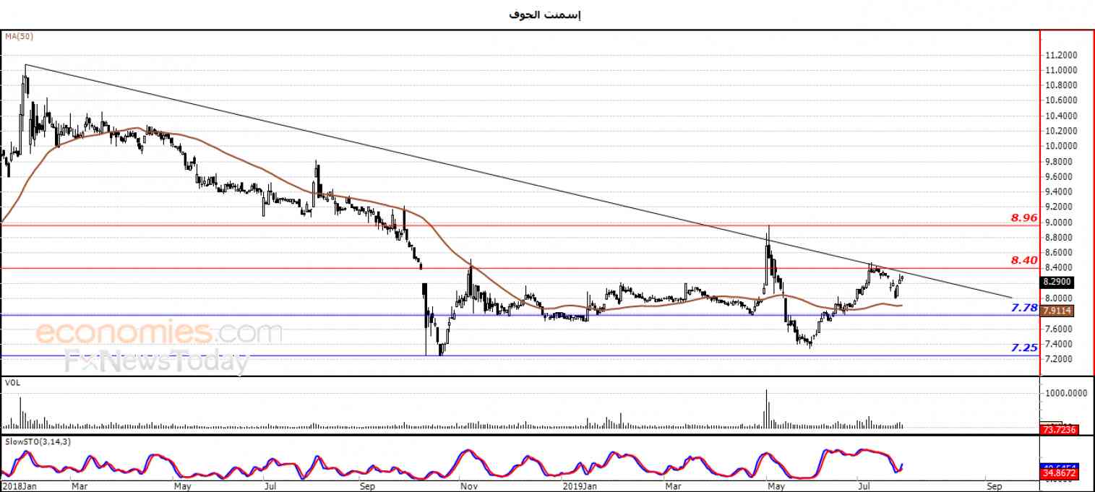Click the 8.6000 price axis label
This screenshot has width=1095, height=492.
click(x=1058, y=253)
